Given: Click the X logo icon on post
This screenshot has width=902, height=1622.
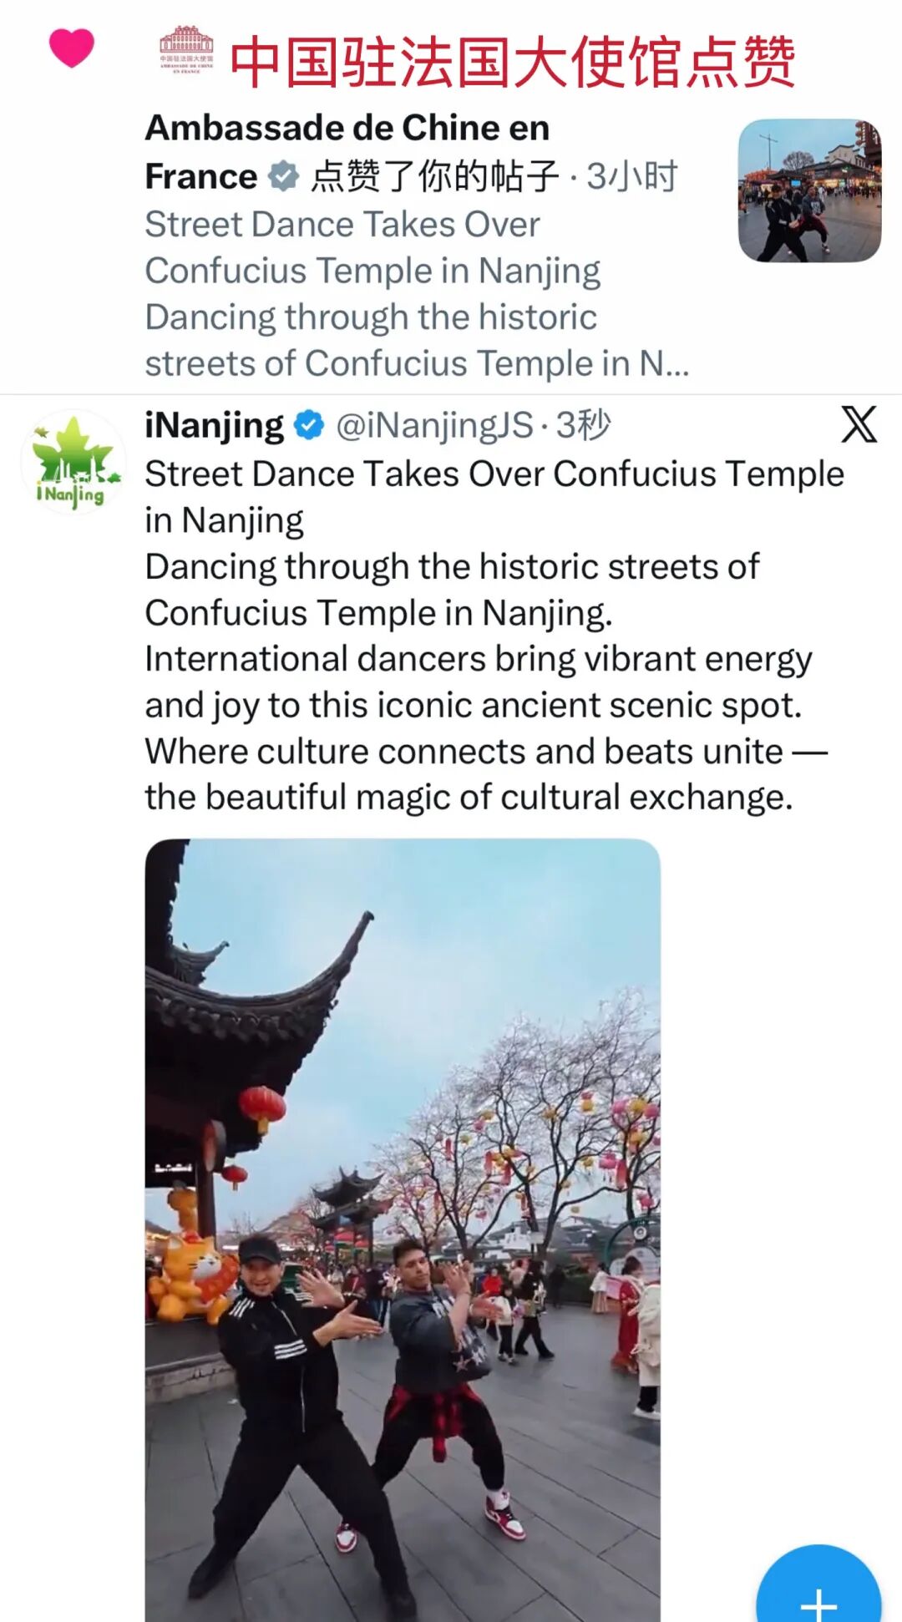Looking at the screenshot, I should (x=859, y=424).
